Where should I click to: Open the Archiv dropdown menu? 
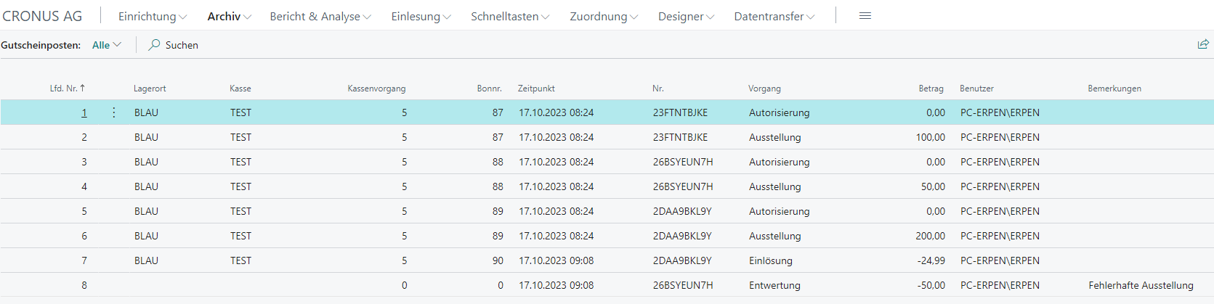[x=229, y=16]
